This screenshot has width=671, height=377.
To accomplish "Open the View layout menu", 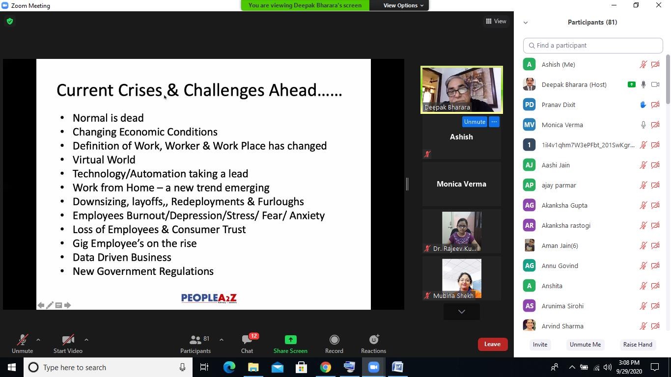I will (x=496, y=21).
